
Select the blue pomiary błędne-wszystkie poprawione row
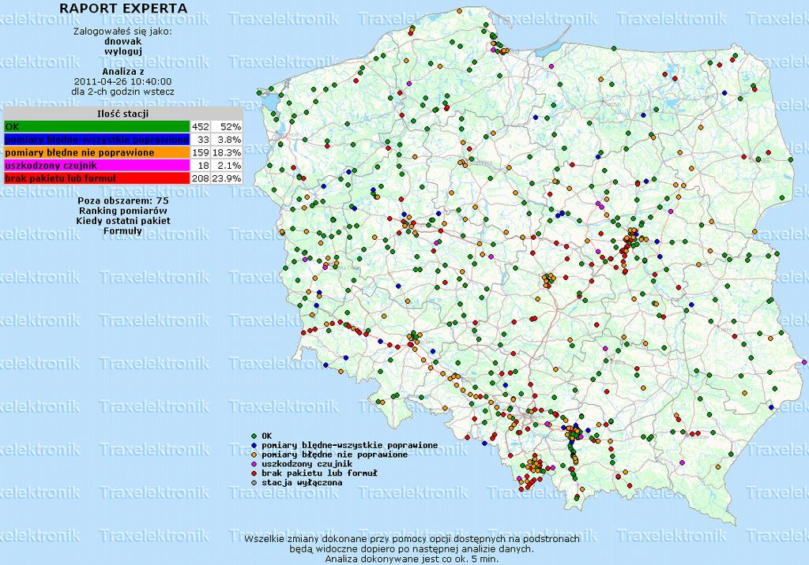(x=97, y=140)
